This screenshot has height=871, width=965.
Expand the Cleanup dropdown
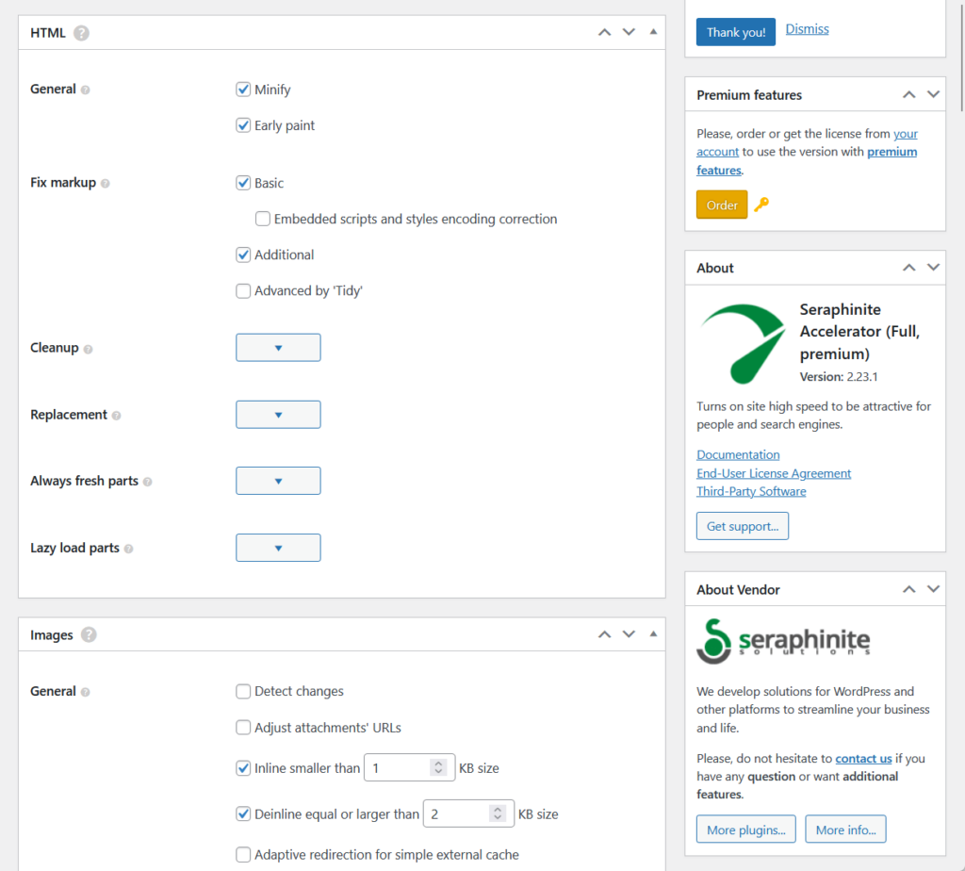[278, 348]
